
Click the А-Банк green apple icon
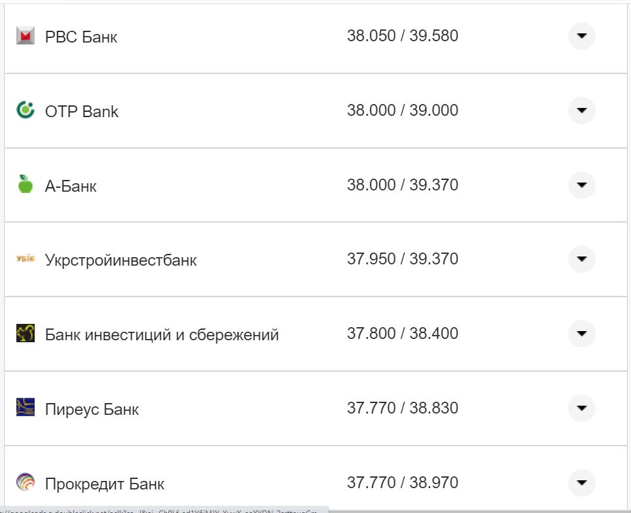(25, 185)
